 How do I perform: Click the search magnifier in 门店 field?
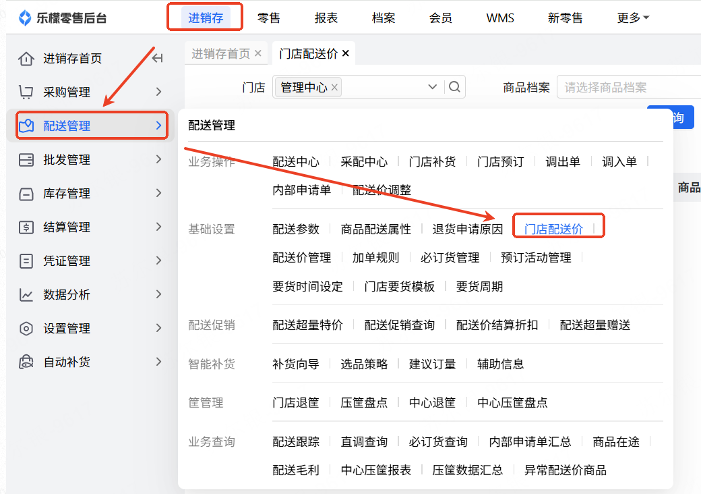tap(454, 87)
